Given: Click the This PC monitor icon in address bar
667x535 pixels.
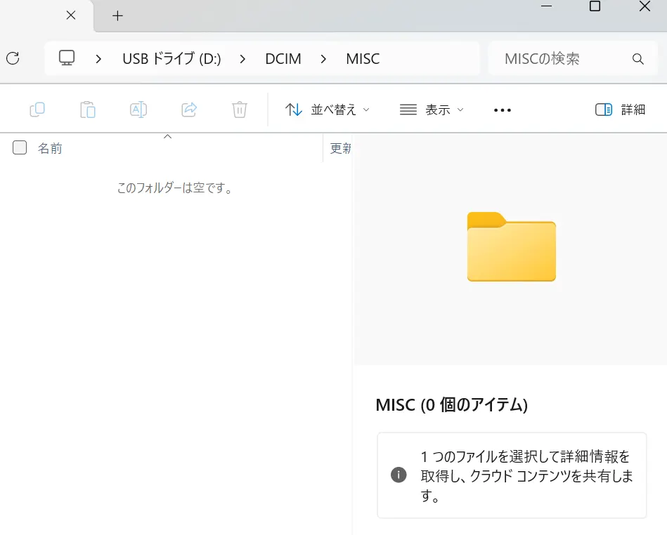Looking at the screenshot, I should tap(67, 58).
